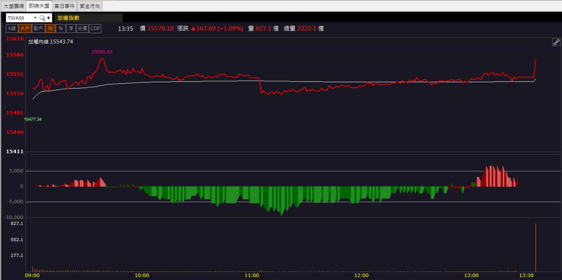562x280 pixels.
Task: Select the 即時大盤 tab
Action: [x=39, y=6]
